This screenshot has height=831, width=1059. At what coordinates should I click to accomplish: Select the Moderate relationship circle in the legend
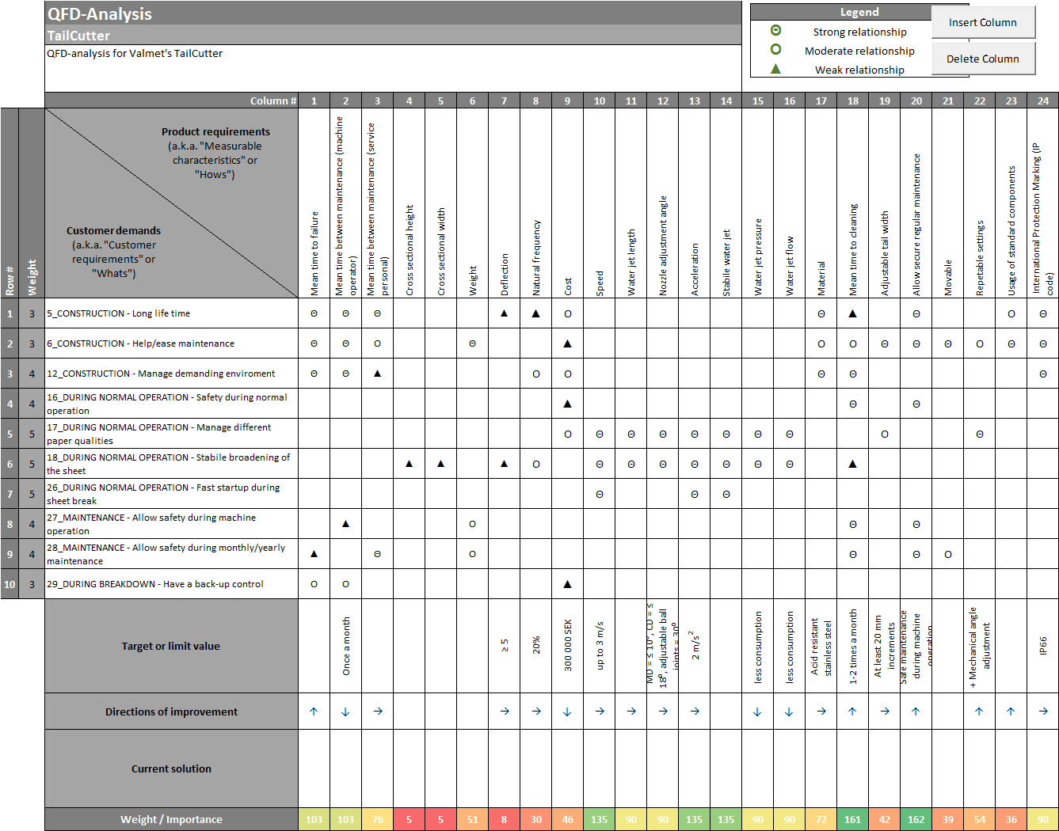pyautogui.click(x=775, y=50)
